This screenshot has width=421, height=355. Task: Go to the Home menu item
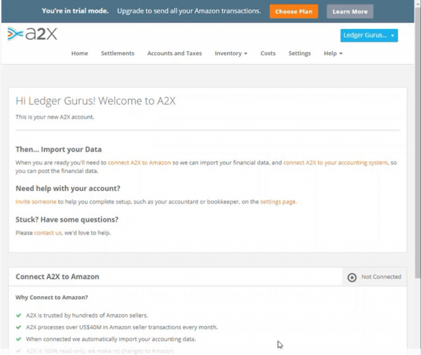[79, 53]
